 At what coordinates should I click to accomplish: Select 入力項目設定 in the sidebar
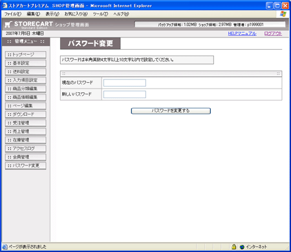(x=26, y=80)
